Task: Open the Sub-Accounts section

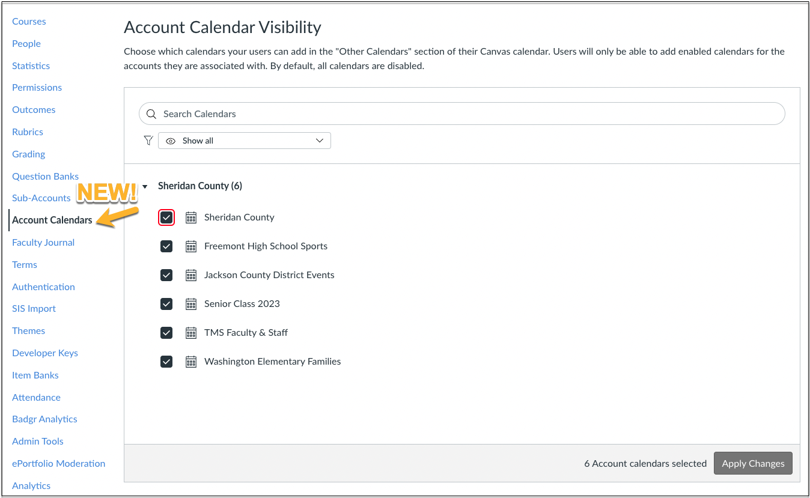Action: click(x=41, y=198)
